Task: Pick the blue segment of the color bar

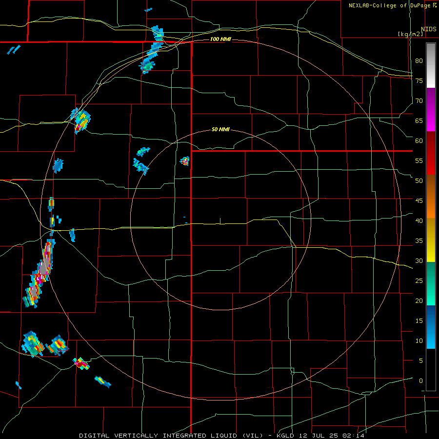Action: [x=431, y=327]
